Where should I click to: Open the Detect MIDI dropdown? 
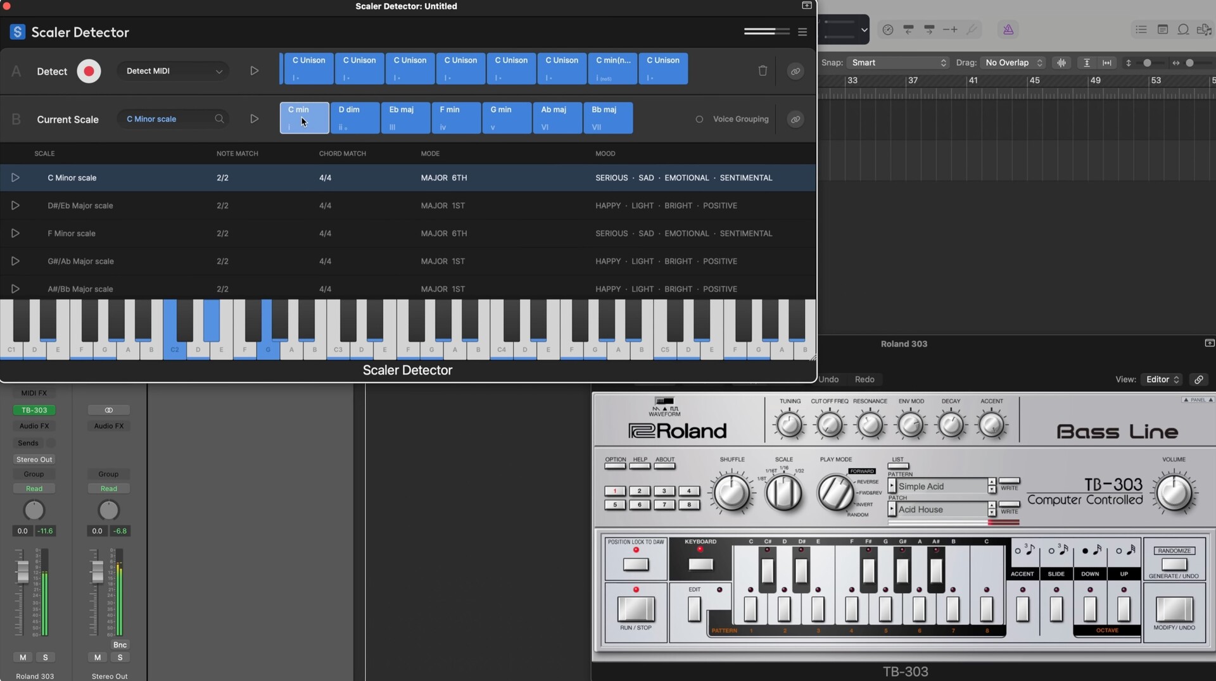pos(173,71)
